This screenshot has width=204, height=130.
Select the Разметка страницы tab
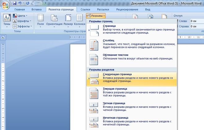click(x=61, y=10)
